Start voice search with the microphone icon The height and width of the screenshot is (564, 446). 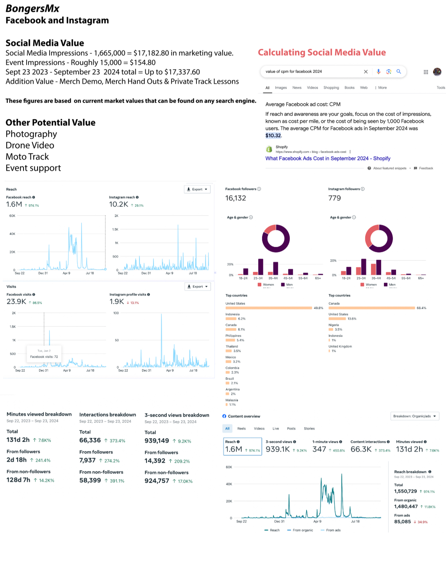coord(378,71)
